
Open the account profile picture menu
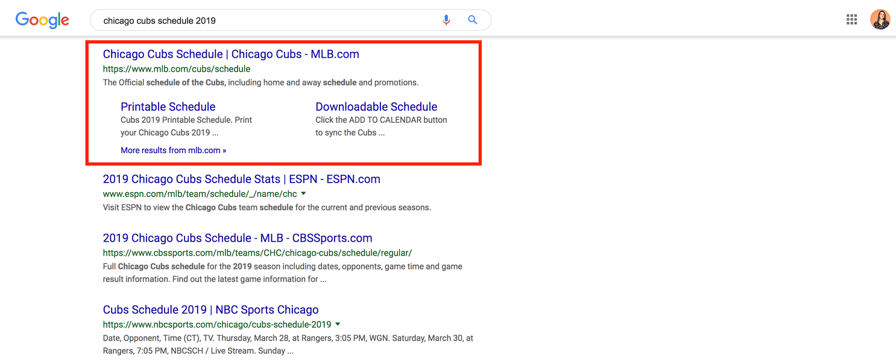(x=880, y=19)
